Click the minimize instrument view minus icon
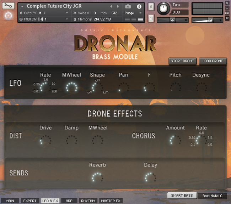Image resolution: width=231 pixels, height=204 pixels. pyautogui.click(x=227, y=8)
